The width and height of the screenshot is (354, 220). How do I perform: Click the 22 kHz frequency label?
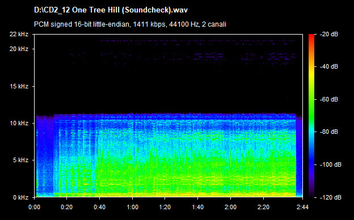click(19, 34)
